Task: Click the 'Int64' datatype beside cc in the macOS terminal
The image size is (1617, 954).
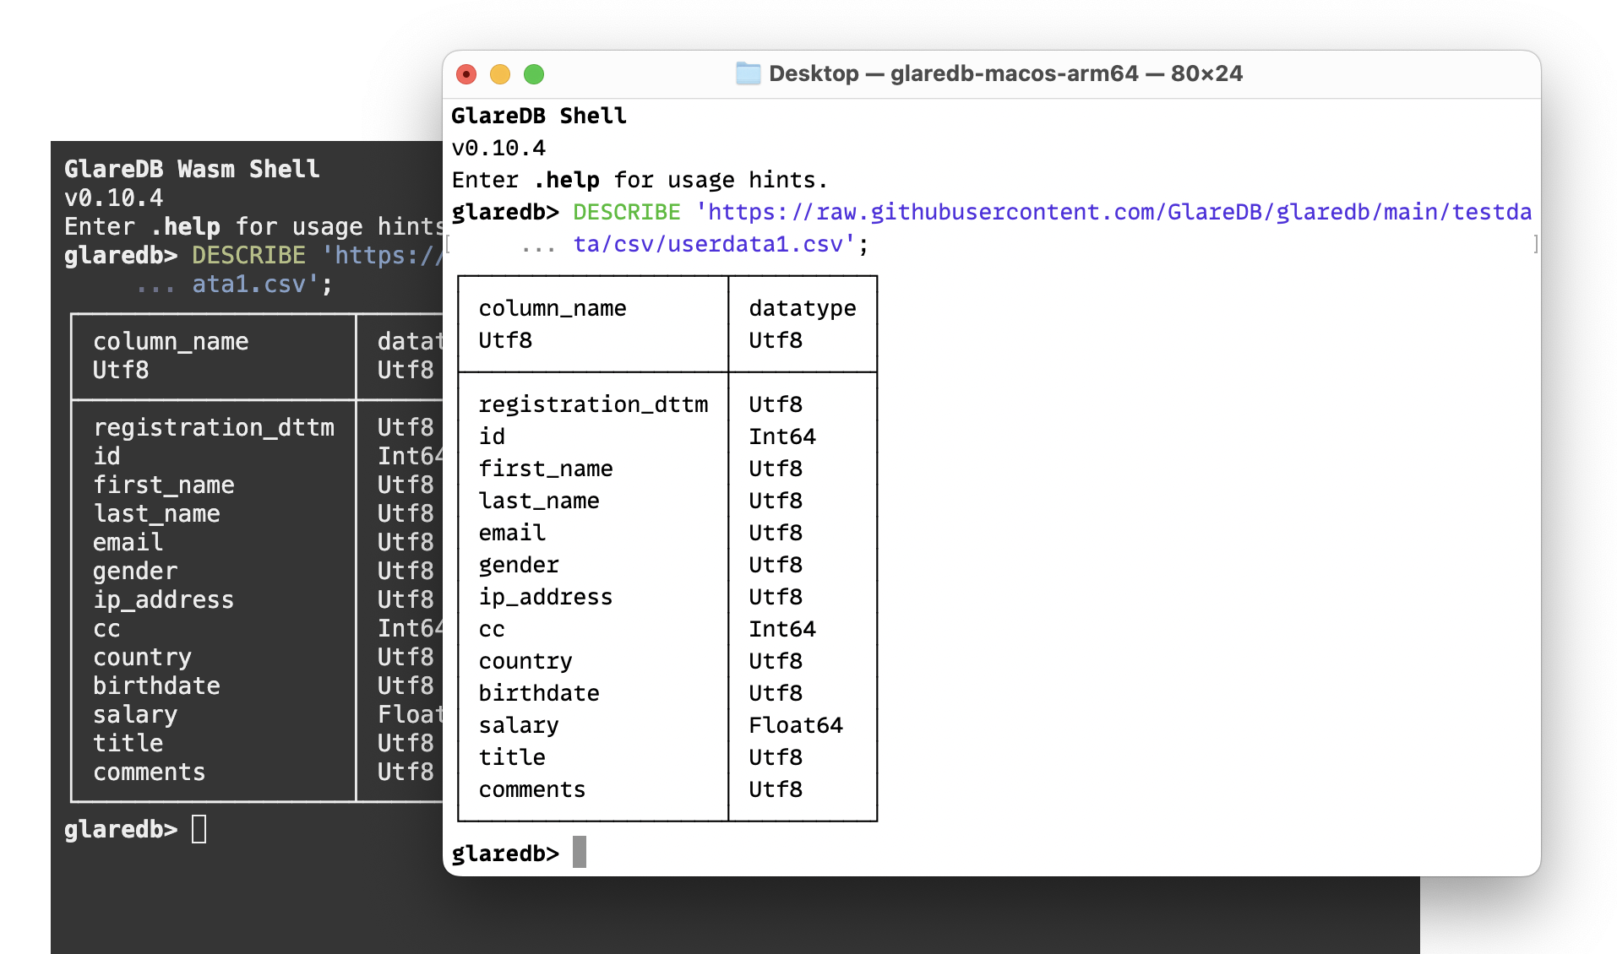Action: click(x=782, y=629)
